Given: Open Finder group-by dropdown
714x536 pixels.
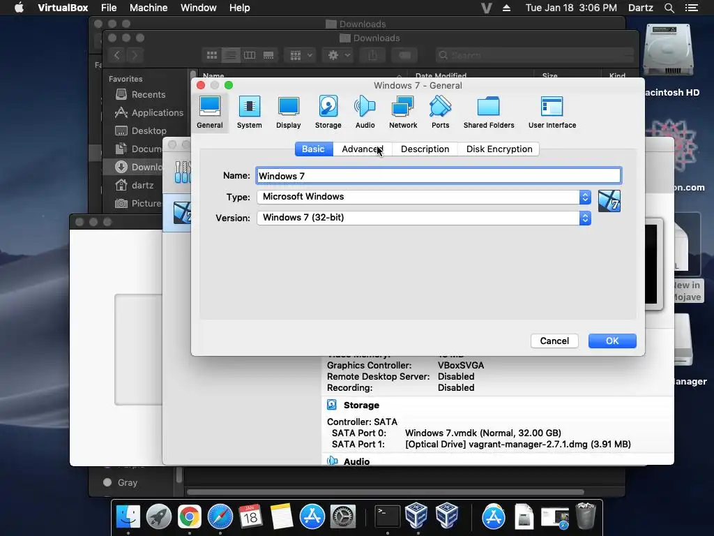Looking at the screenshot, I should (301, 55).
